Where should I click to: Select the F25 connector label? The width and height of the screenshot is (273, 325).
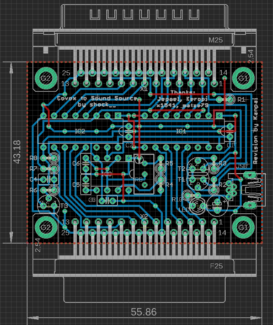[216, 266]
